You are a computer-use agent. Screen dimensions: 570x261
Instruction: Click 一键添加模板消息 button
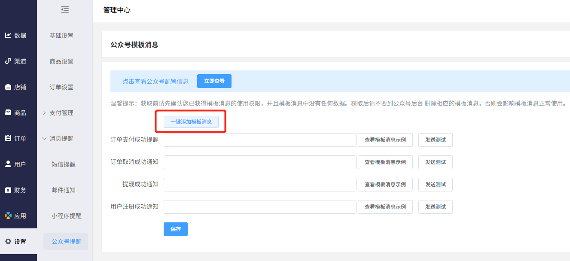[x=191, y=122]
